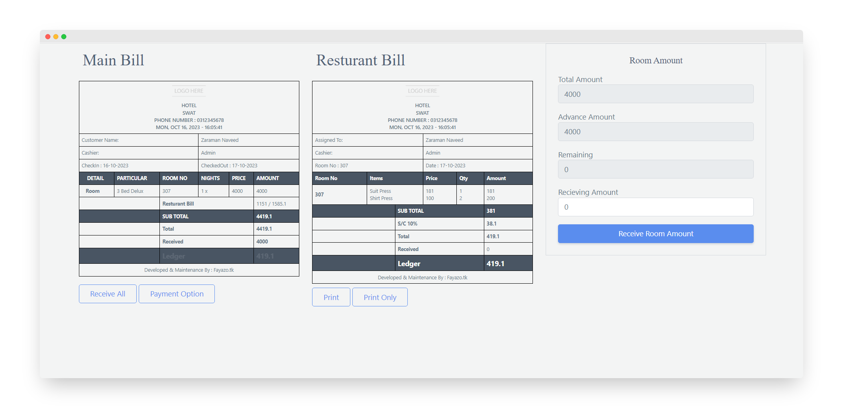
Task: Select the Qty column header
Action: coord(464,178)
